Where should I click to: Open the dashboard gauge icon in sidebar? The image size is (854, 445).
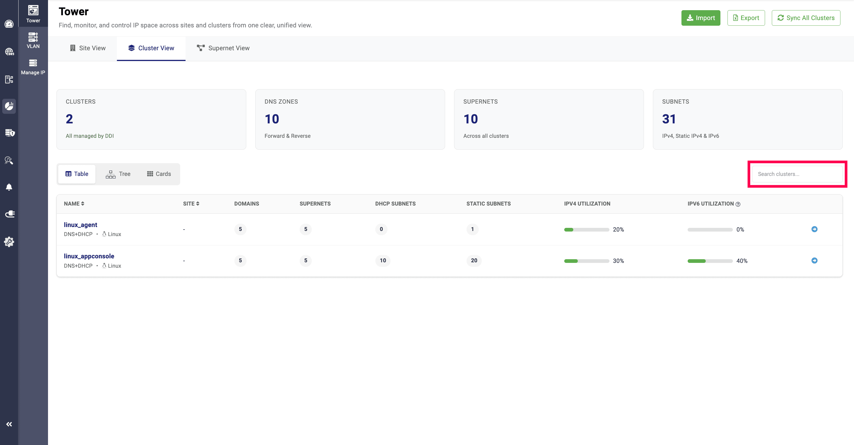(x=9, y=24)
